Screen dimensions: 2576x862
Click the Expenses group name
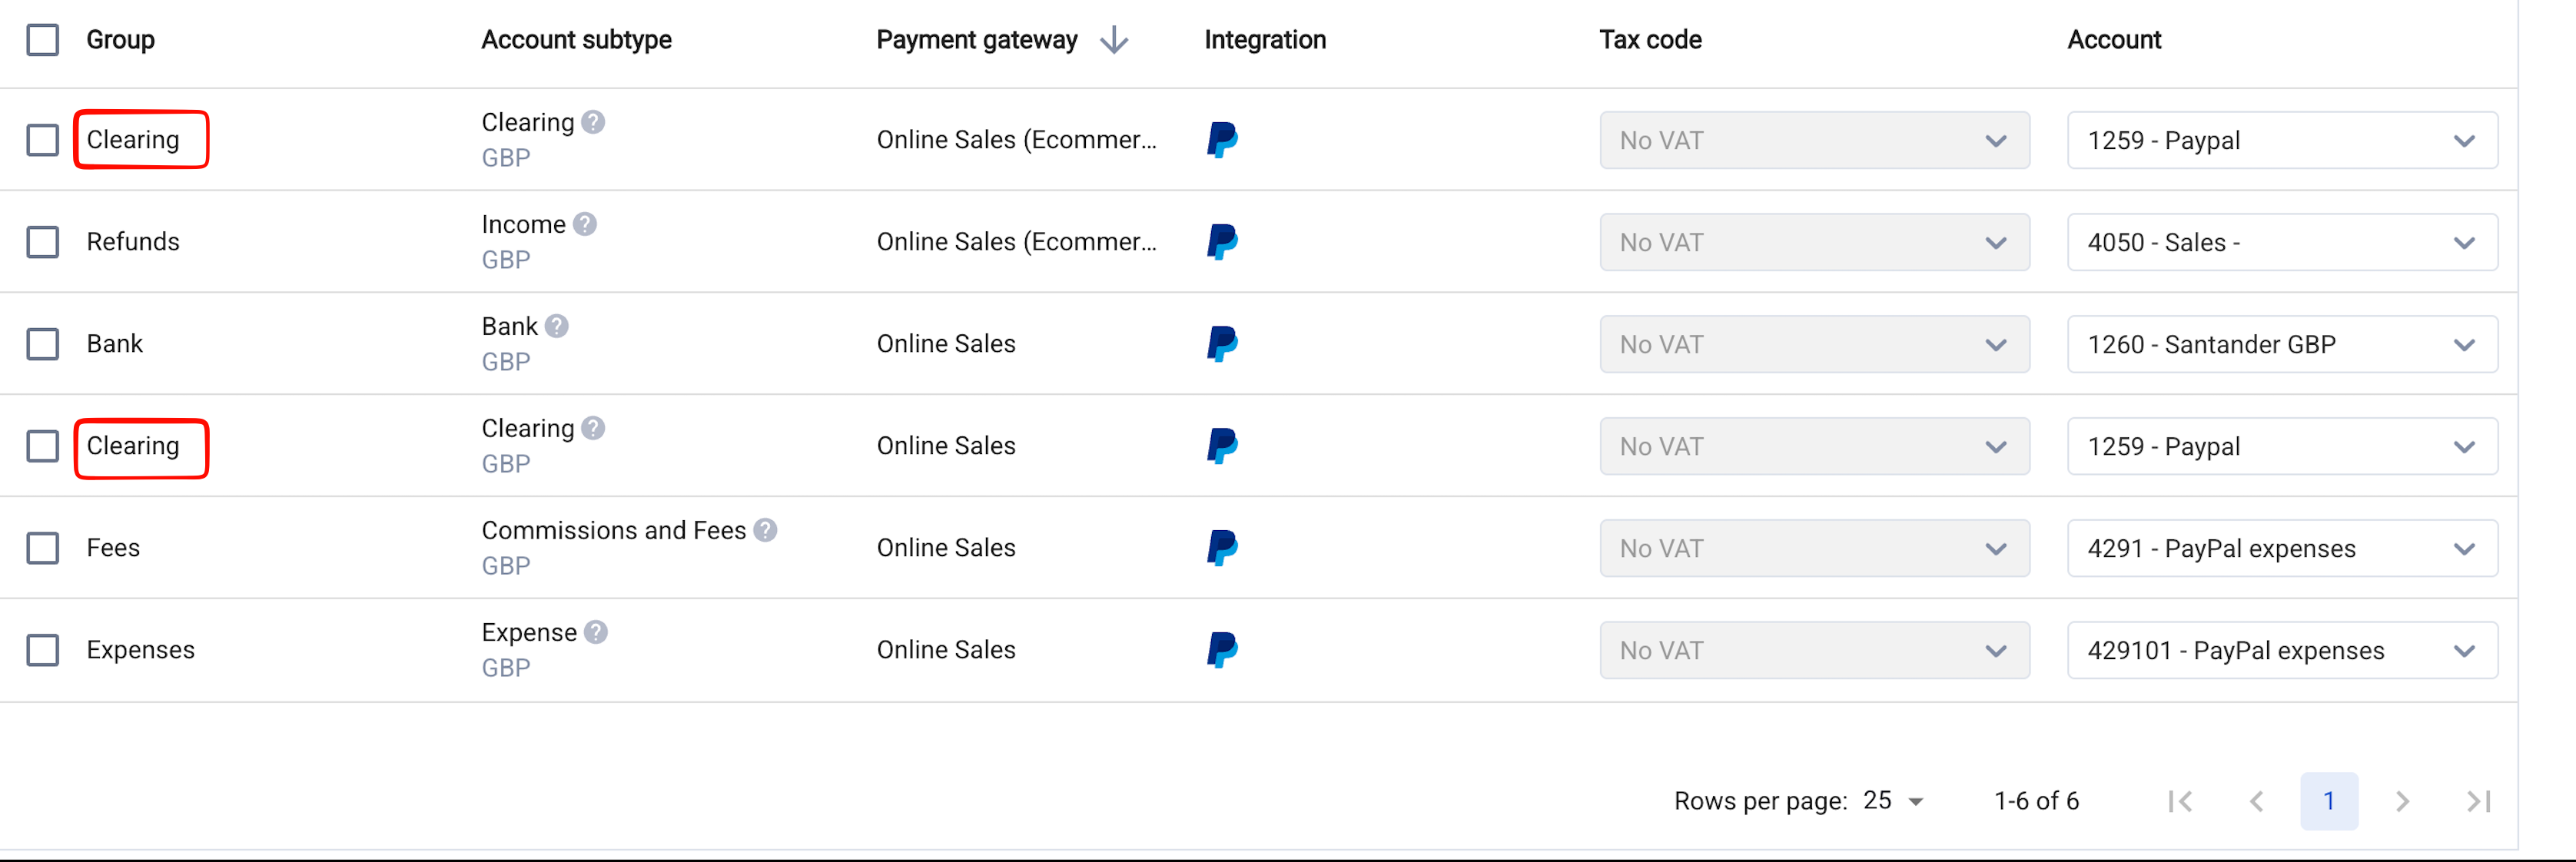[140, 650]
